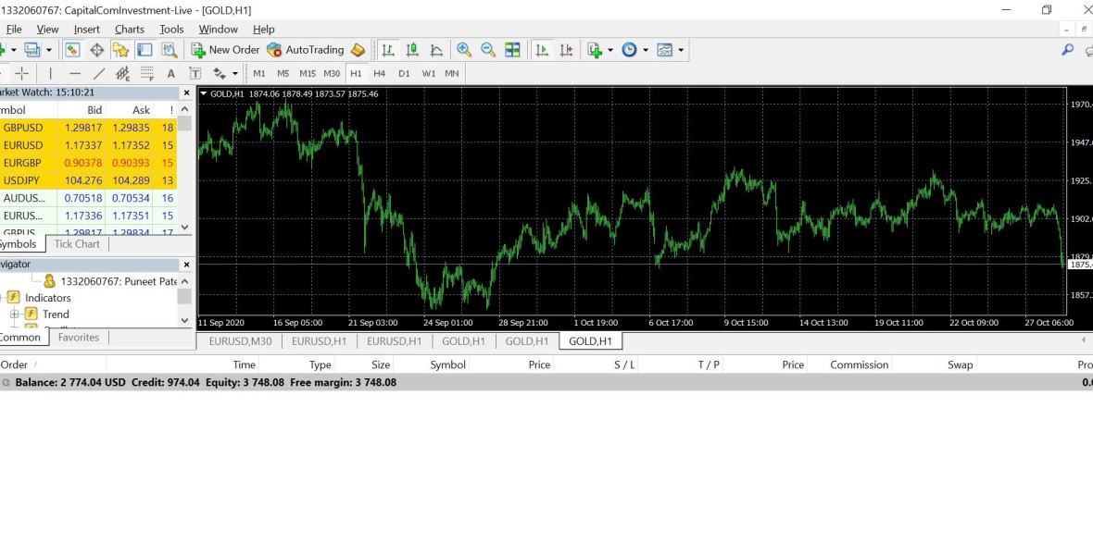This screenshot has height=555, width=1093.
Task: Open the Strategy Tester icon
Action: click(169, 49)
